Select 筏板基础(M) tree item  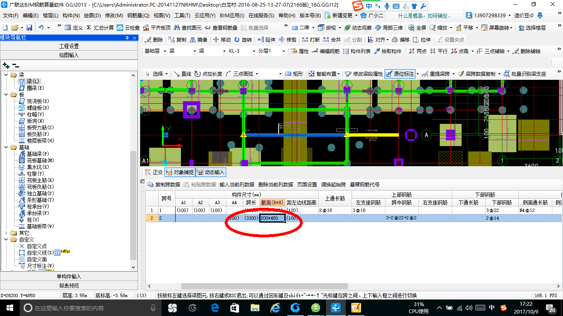(x=40, y=160)
